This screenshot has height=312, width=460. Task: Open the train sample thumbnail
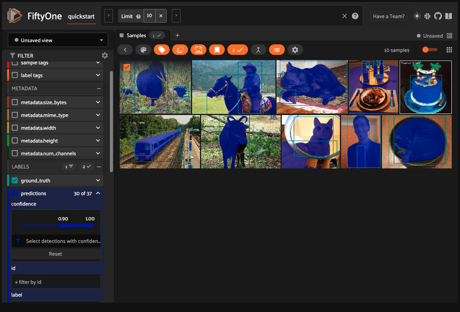tap(159, 142)
